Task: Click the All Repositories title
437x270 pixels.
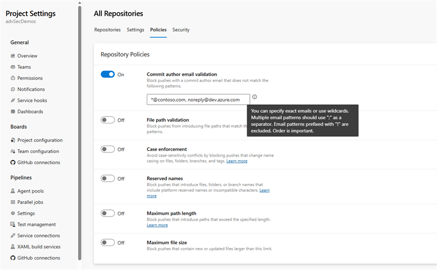Action: 118,13
